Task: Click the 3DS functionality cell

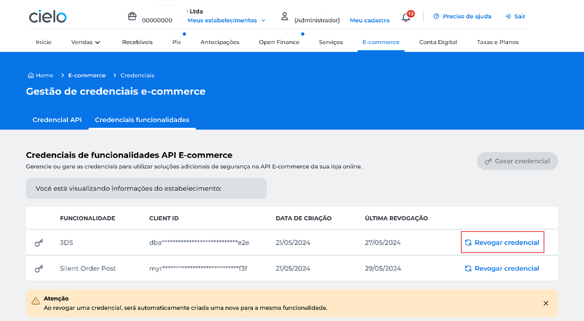Action: click(67, 242)
